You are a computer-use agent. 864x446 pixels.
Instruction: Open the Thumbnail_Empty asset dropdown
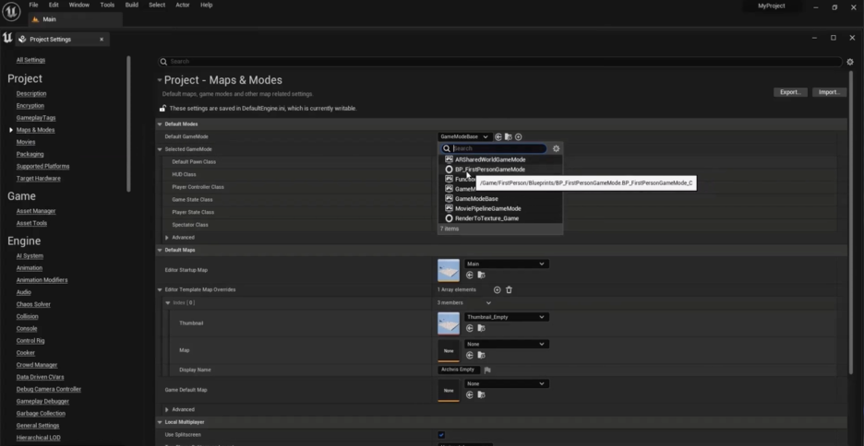coord(507,317)
